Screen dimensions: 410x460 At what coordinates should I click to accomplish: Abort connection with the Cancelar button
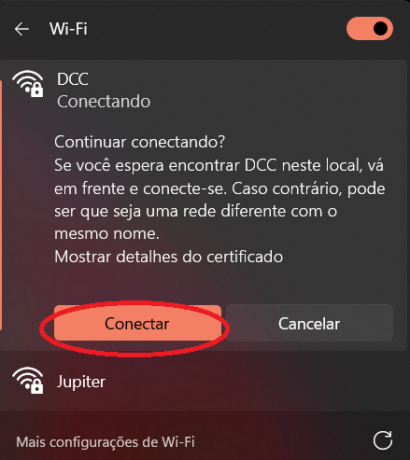[x=309, y=324]
